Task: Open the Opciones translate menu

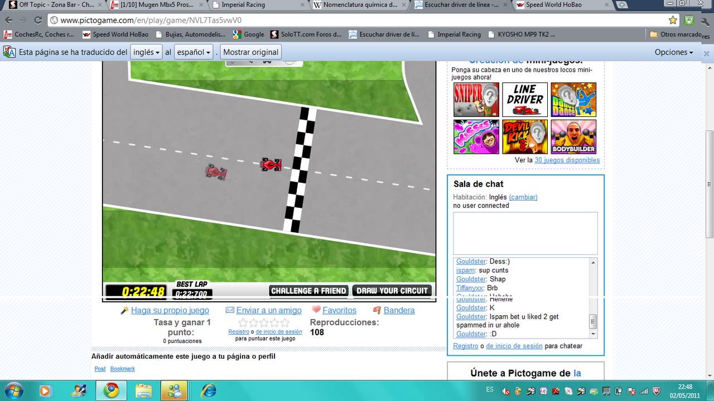Action: 674,52
